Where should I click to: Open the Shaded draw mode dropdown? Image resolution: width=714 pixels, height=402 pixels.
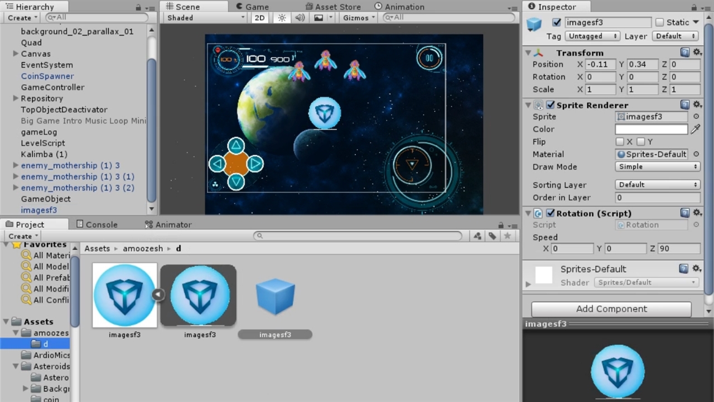[x=205, y=18]
